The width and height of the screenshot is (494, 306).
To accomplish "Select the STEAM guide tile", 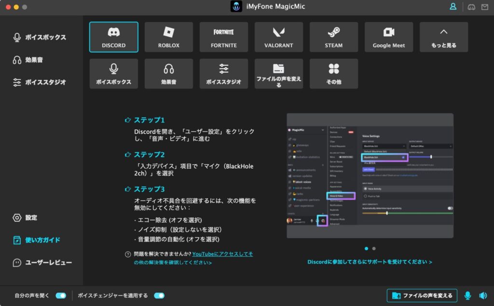I will [x=334, y=37].
